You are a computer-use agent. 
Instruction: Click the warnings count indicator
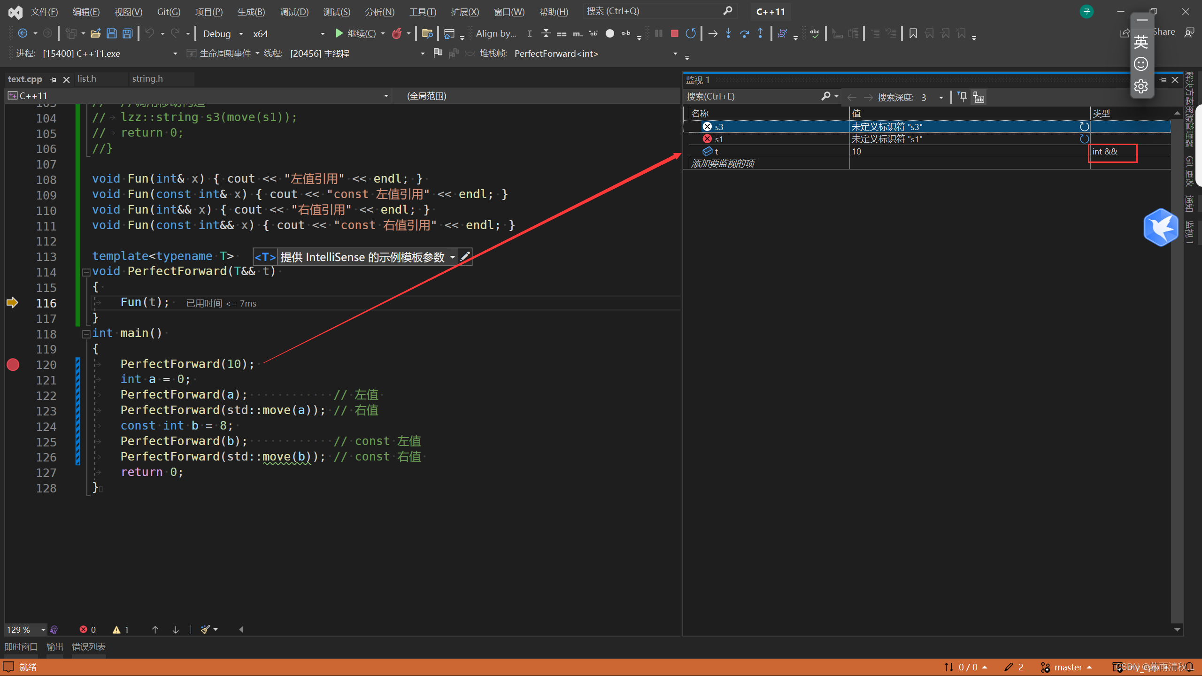[x=121, y=630]
